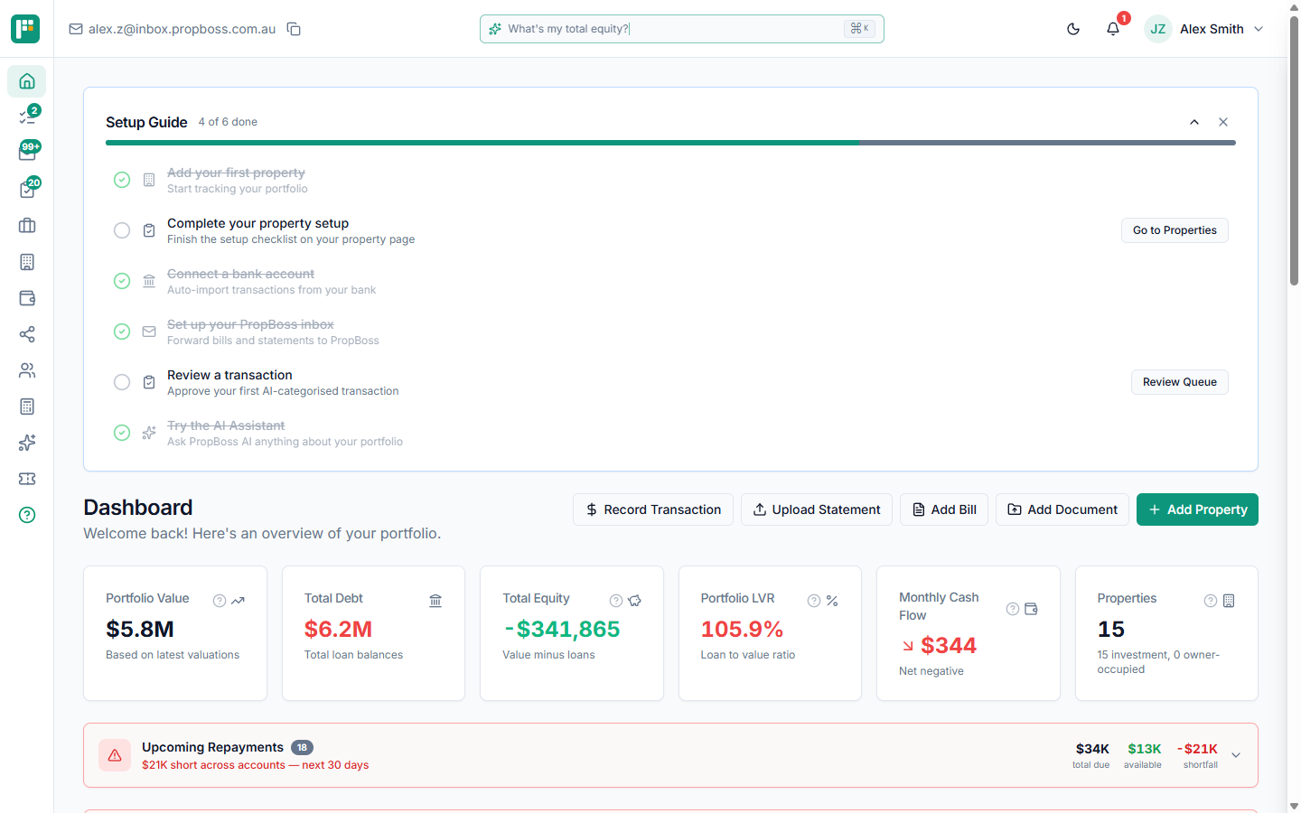
Task: Toggle dark mode with the moon icon
Action: pyautogui.click(x=1072, y=28)
